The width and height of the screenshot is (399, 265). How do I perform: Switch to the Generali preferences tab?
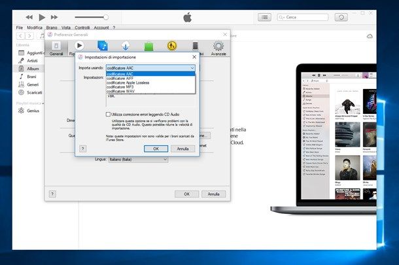56,48
